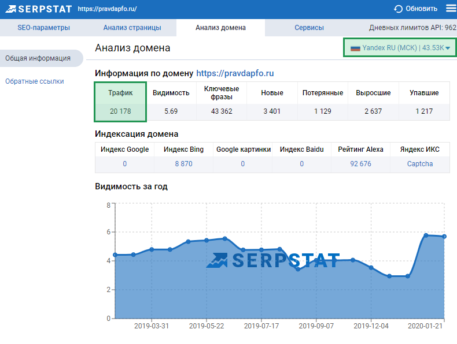Viewport: 457px width, 344px height.
Task: Select the Анализ домена tab
Action: pyautogui.click(x=220, y=28)
